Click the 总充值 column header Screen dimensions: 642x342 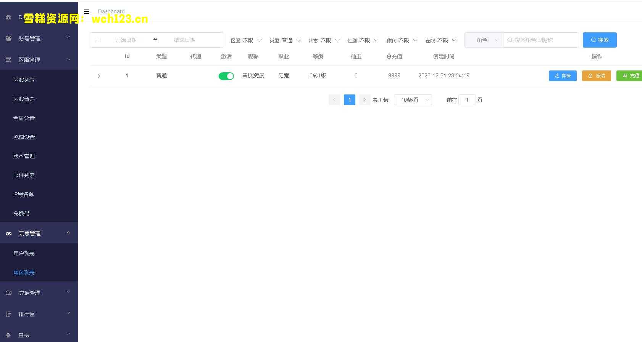[x=394, y=56]
